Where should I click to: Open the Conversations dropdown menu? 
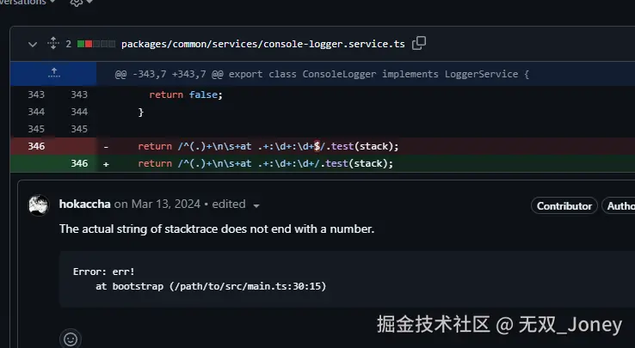(x=28, y=3)
